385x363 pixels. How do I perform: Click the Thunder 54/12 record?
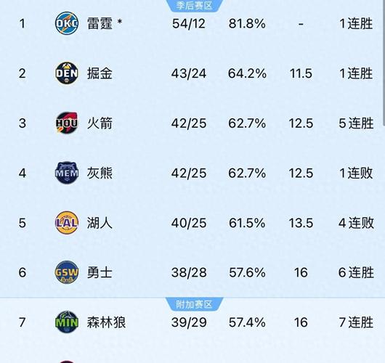tap(189, 24)
